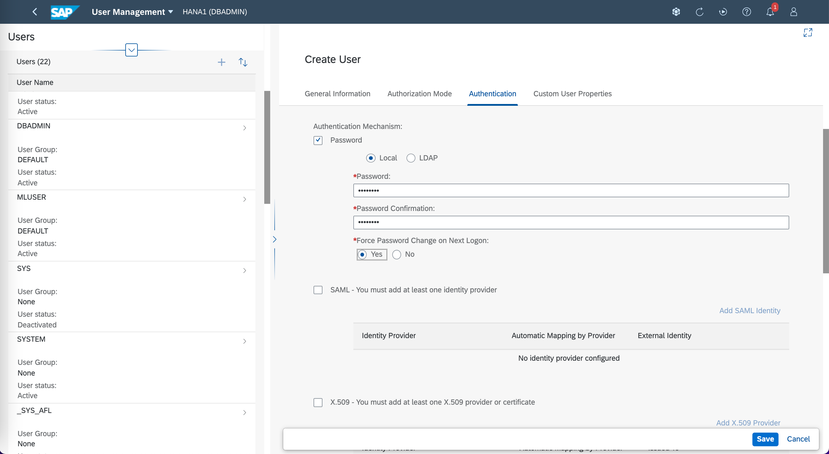Click the Password Confirmation input field
The height and width of the screenshot is (454, 829).
571,223
